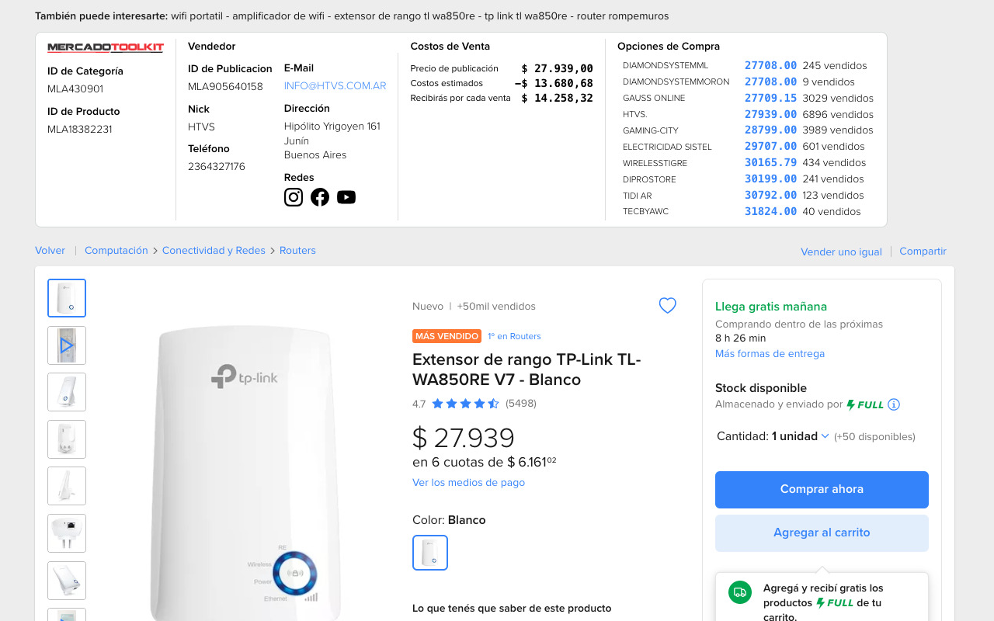Open the (5498) reviews count
994x621 pixels.
(521, 404)
